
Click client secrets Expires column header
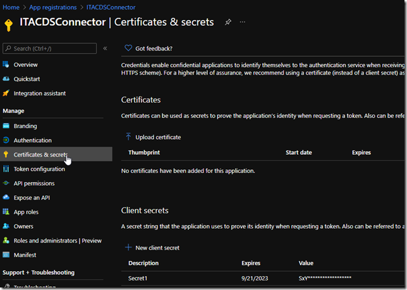point(251,263)
